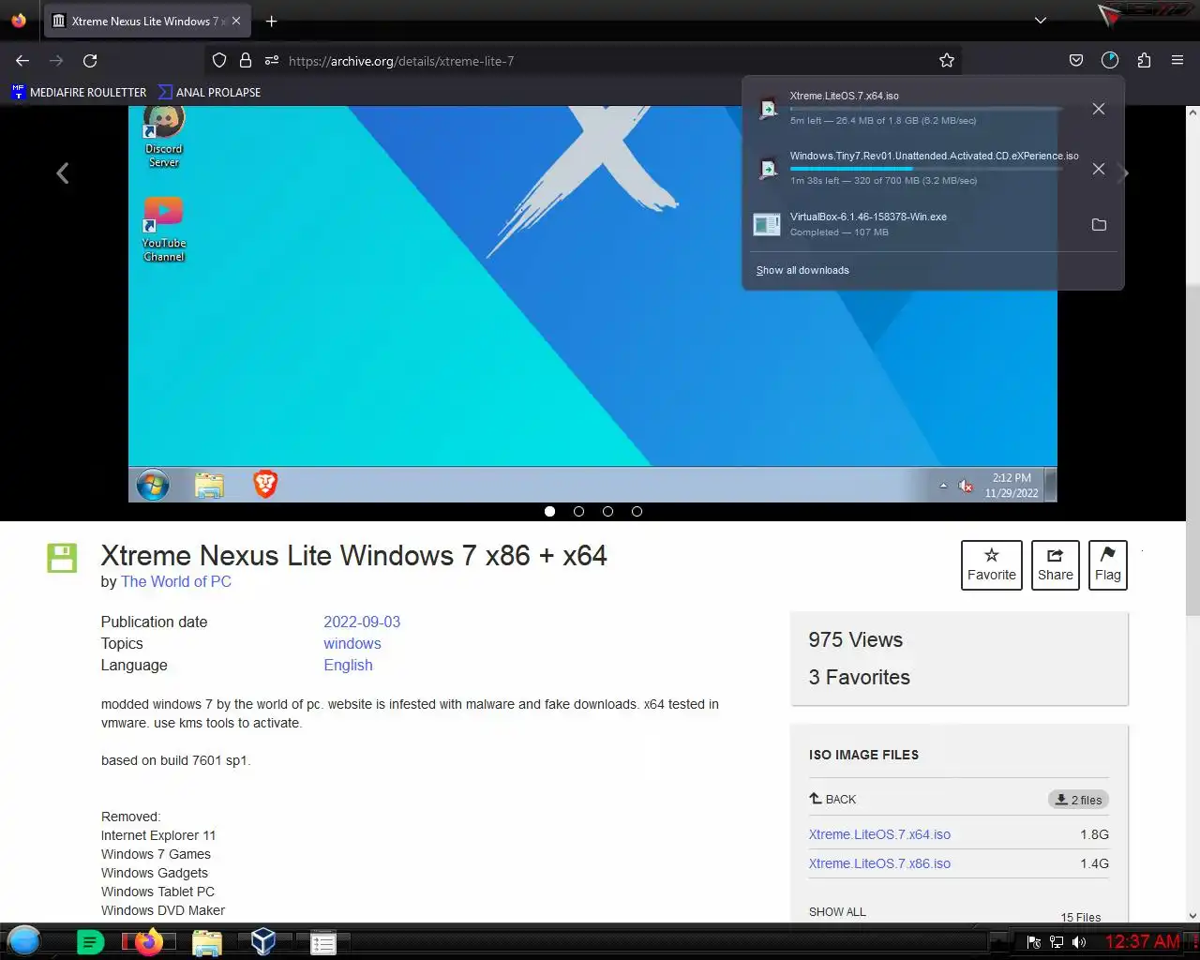
Task: Click the page vertical scrollbar
Action: point(1192,450)
